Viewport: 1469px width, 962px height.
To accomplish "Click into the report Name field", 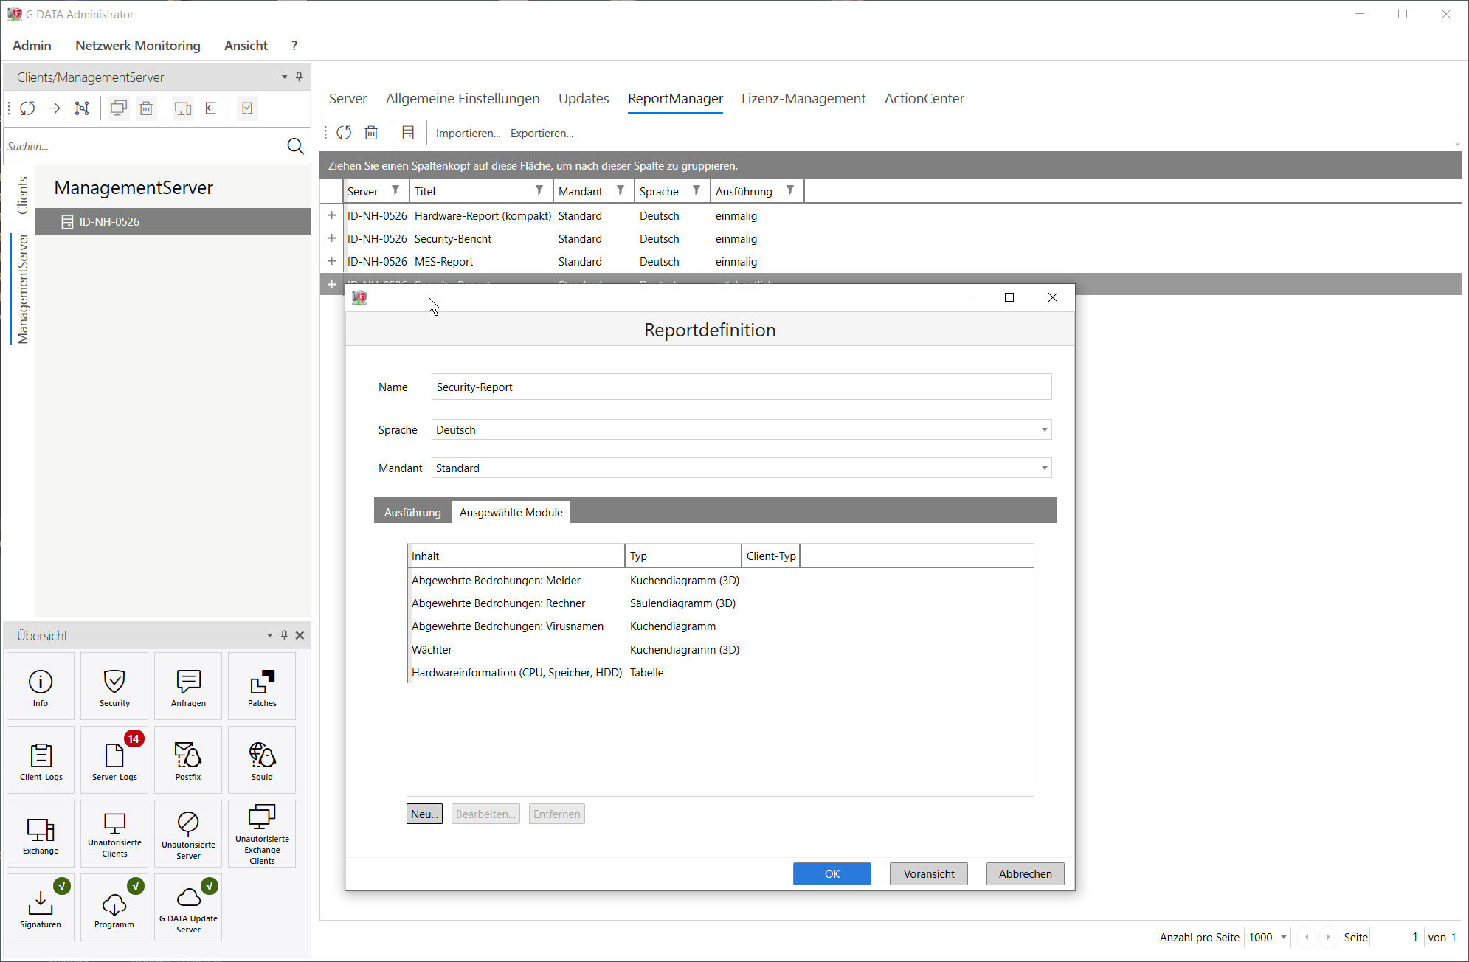I will [741, 387].
